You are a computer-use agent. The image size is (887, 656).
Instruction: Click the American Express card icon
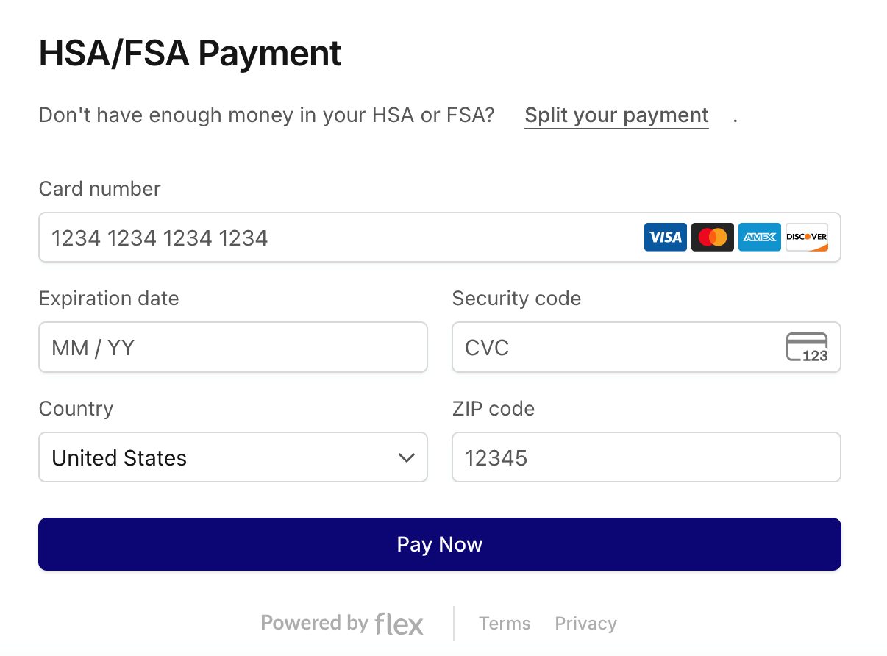pyautogui.click(x=759, y=237)
